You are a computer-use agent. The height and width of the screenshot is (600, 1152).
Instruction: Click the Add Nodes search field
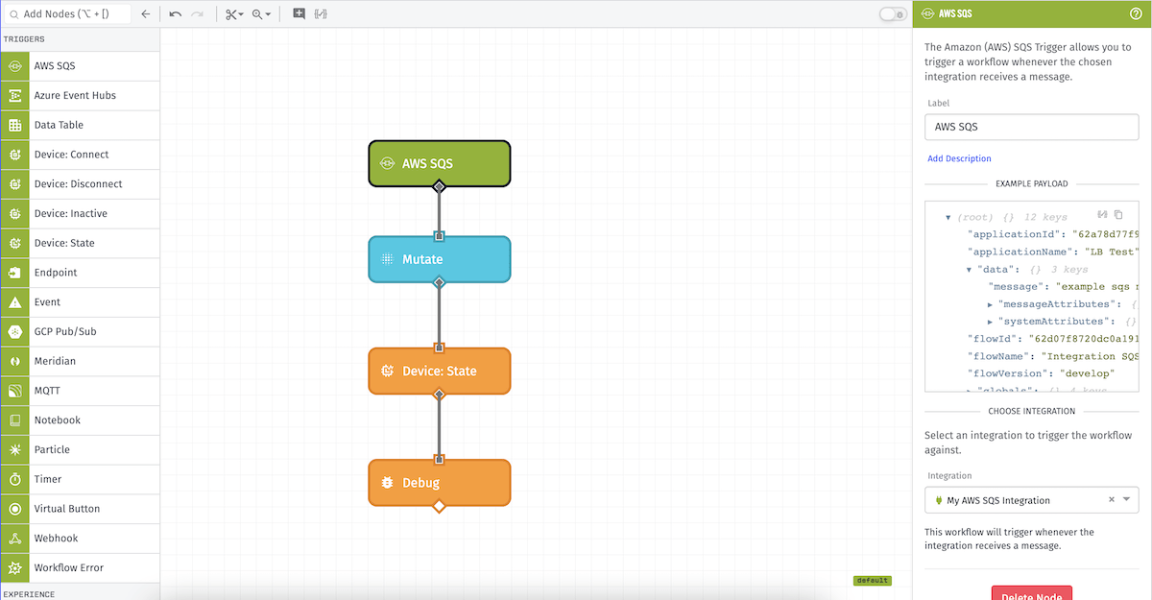[x=66, y=14]
